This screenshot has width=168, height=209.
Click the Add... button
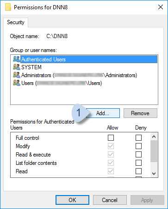[x=103, y=113]
